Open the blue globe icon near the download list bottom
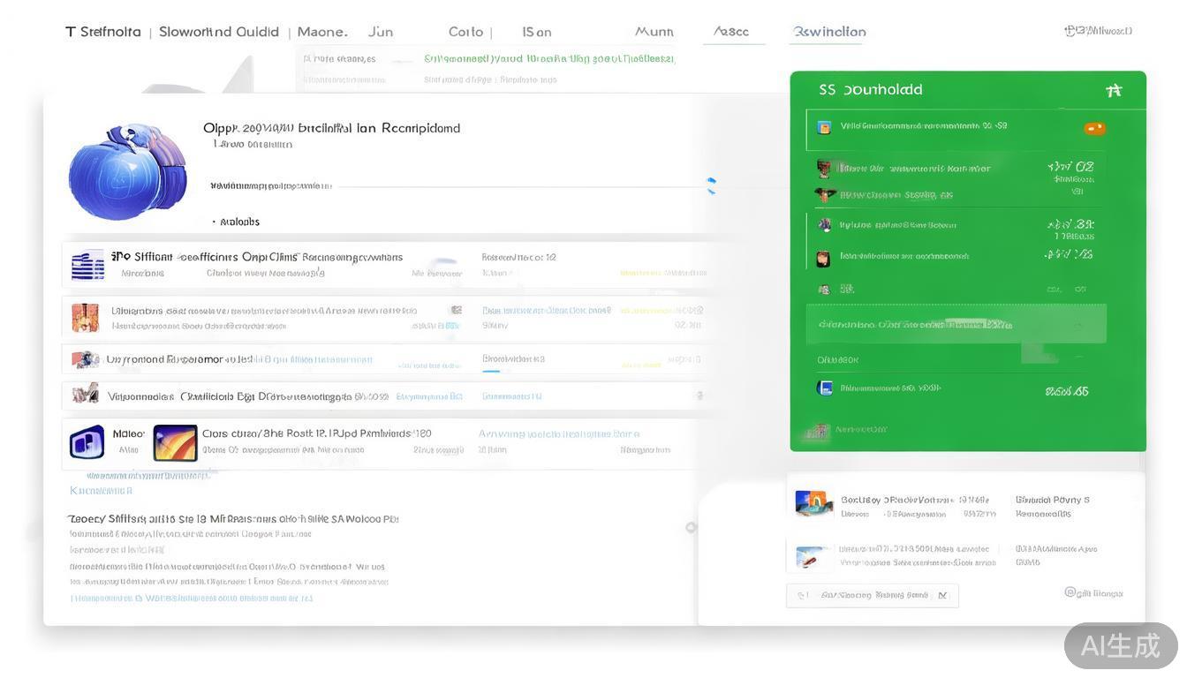 824,387
